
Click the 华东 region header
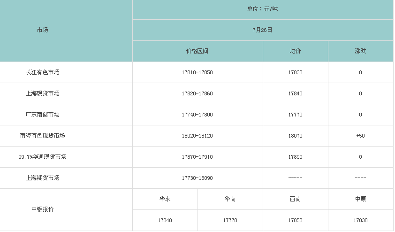point(165,199)
